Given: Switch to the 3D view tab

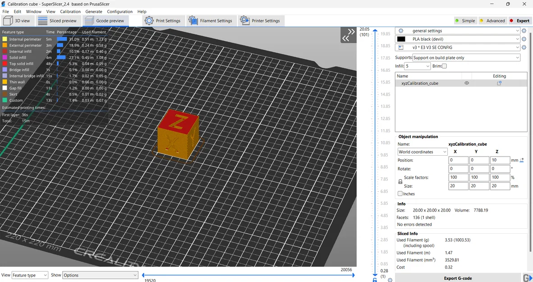Looking at the screenshot, I should 17,21.
